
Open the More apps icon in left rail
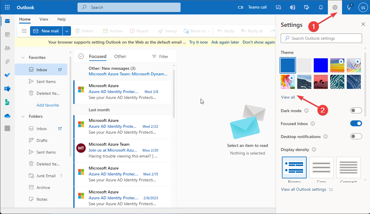click(x=7, y=128)
